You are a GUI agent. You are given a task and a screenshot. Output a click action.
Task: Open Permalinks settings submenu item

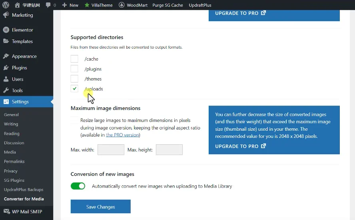14,161
